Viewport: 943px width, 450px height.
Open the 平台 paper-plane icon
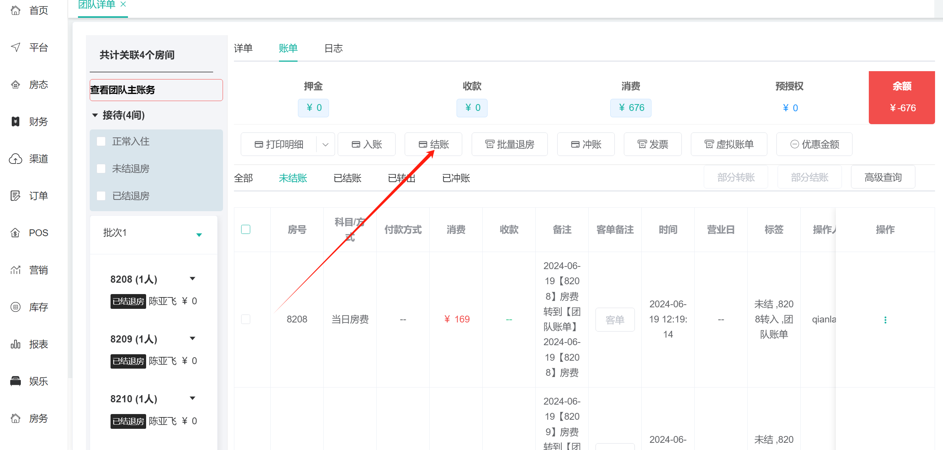click(x=16, y=47)
